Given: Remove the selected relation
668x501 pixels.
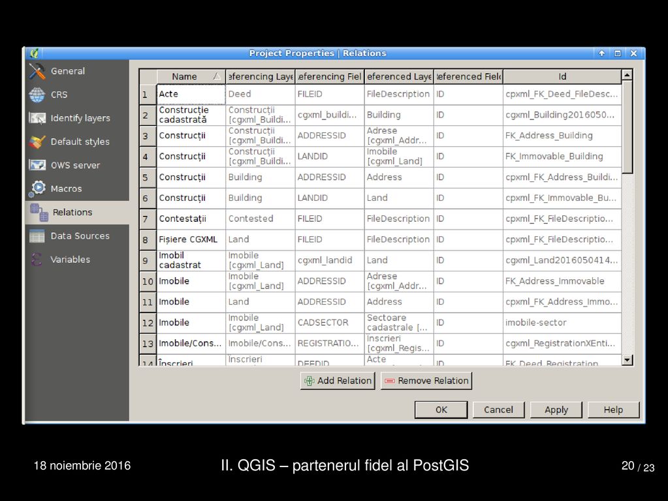Looking at the screenshot, I should [426, 381].
